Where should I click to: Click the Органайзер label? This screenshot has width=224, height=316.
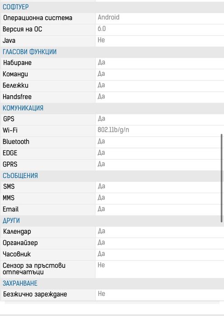coord(20,243)
